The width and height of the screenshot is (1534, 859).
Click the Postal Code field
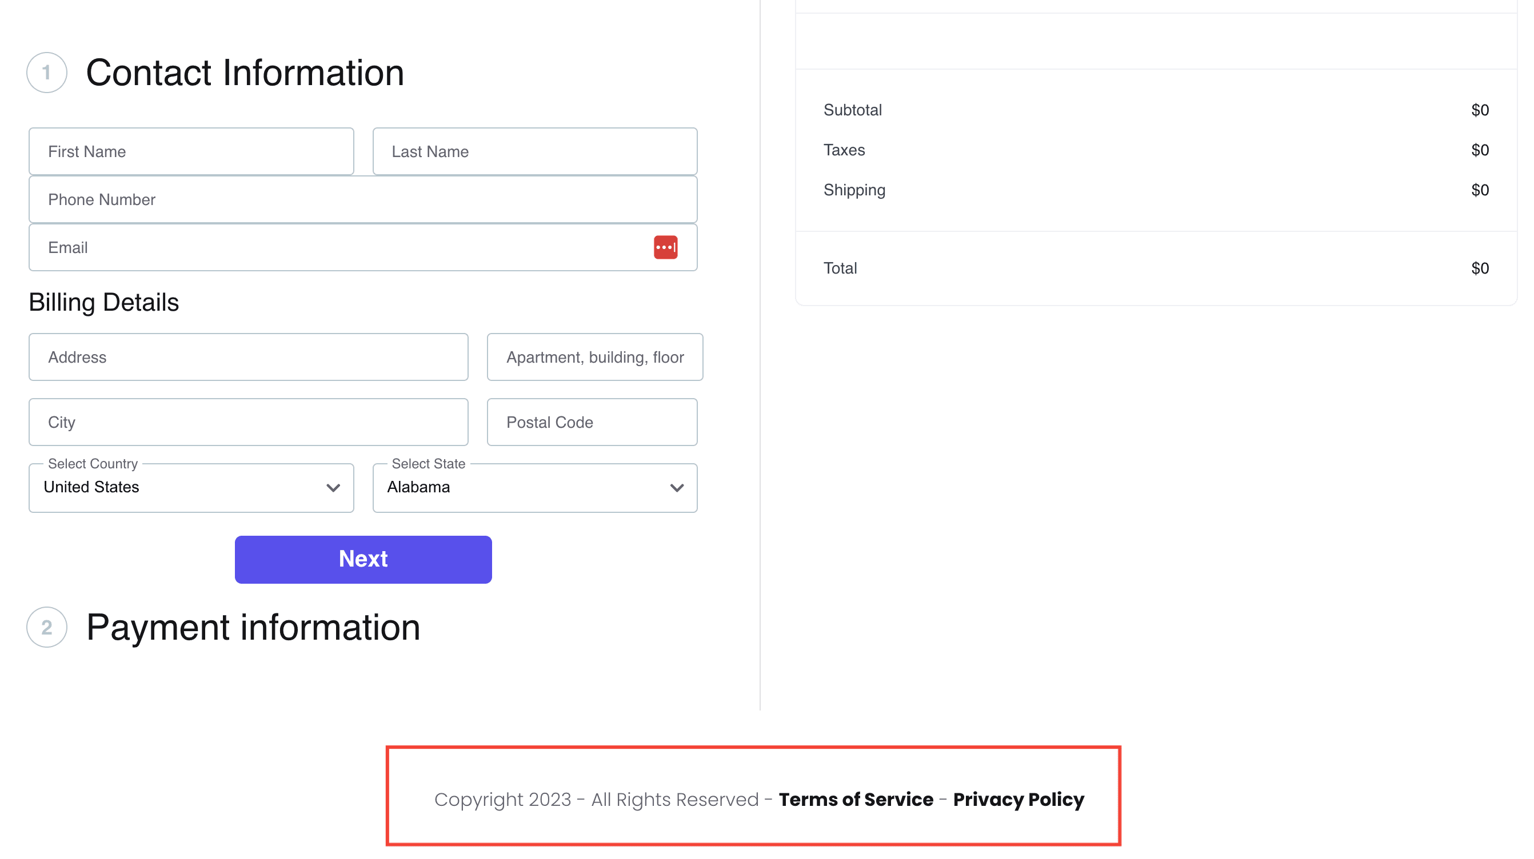click(x=592, y=422)
